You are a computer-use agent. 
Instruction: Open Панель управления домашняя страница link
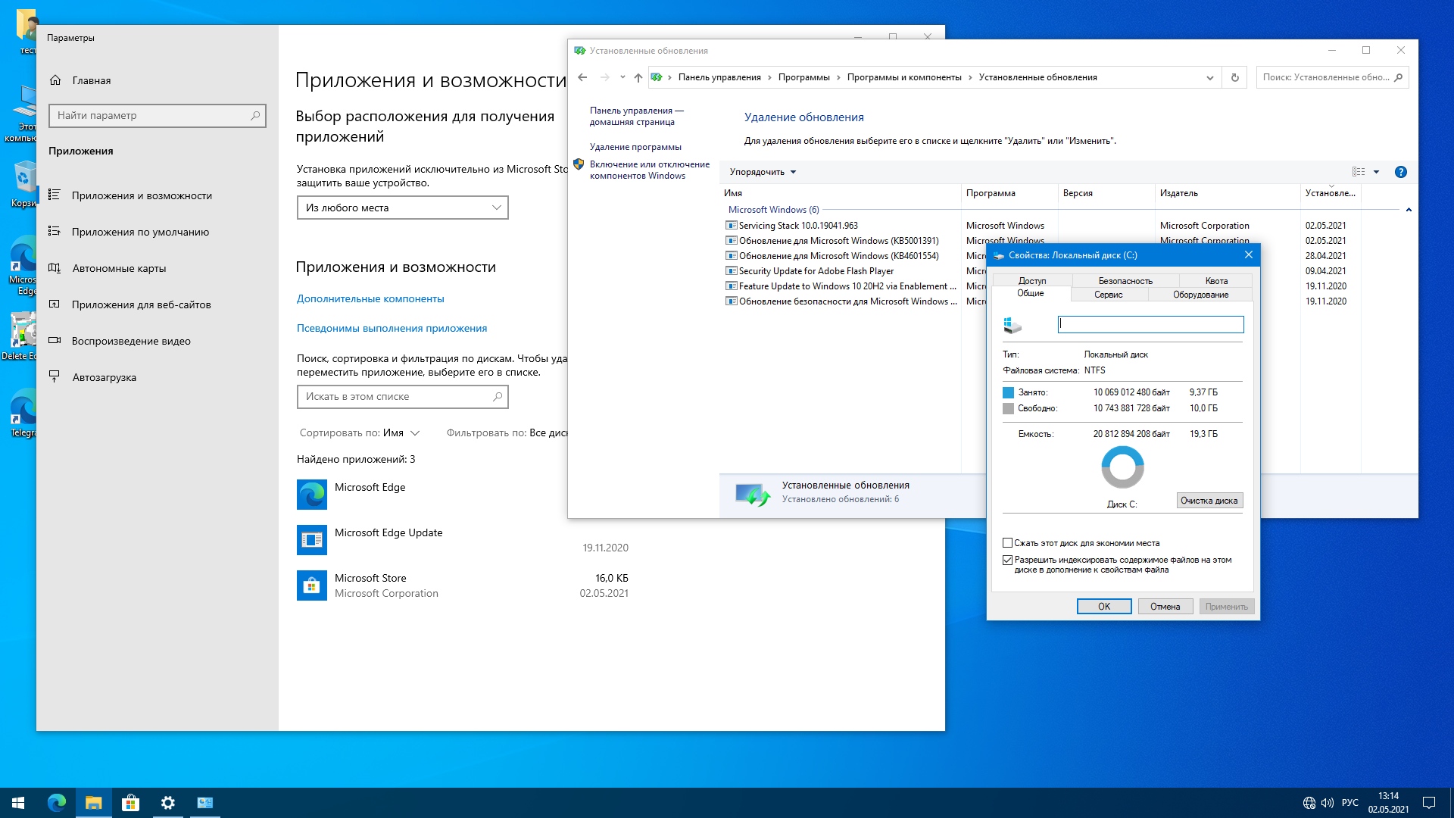[x=636, y=116]
